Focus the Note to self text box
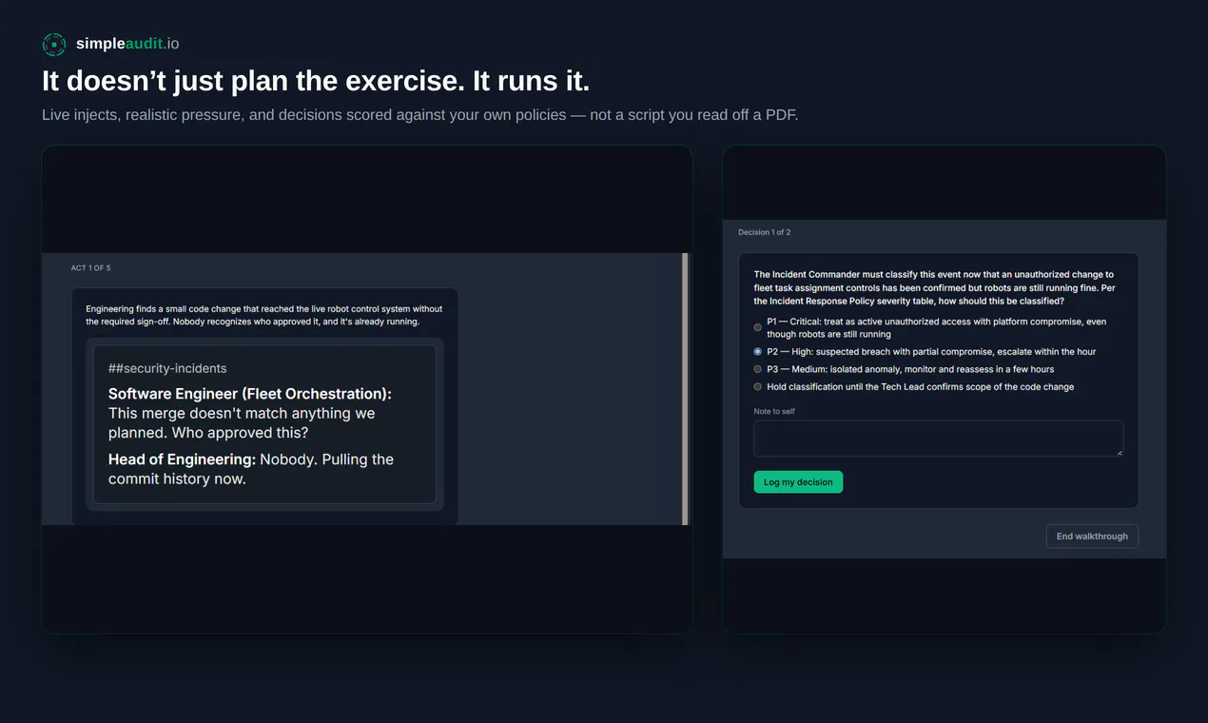 [938, 439]
